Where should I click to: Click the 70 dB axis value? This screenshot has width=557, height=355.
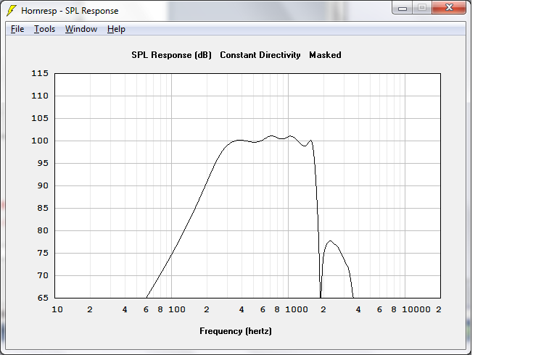pos(43,275)
